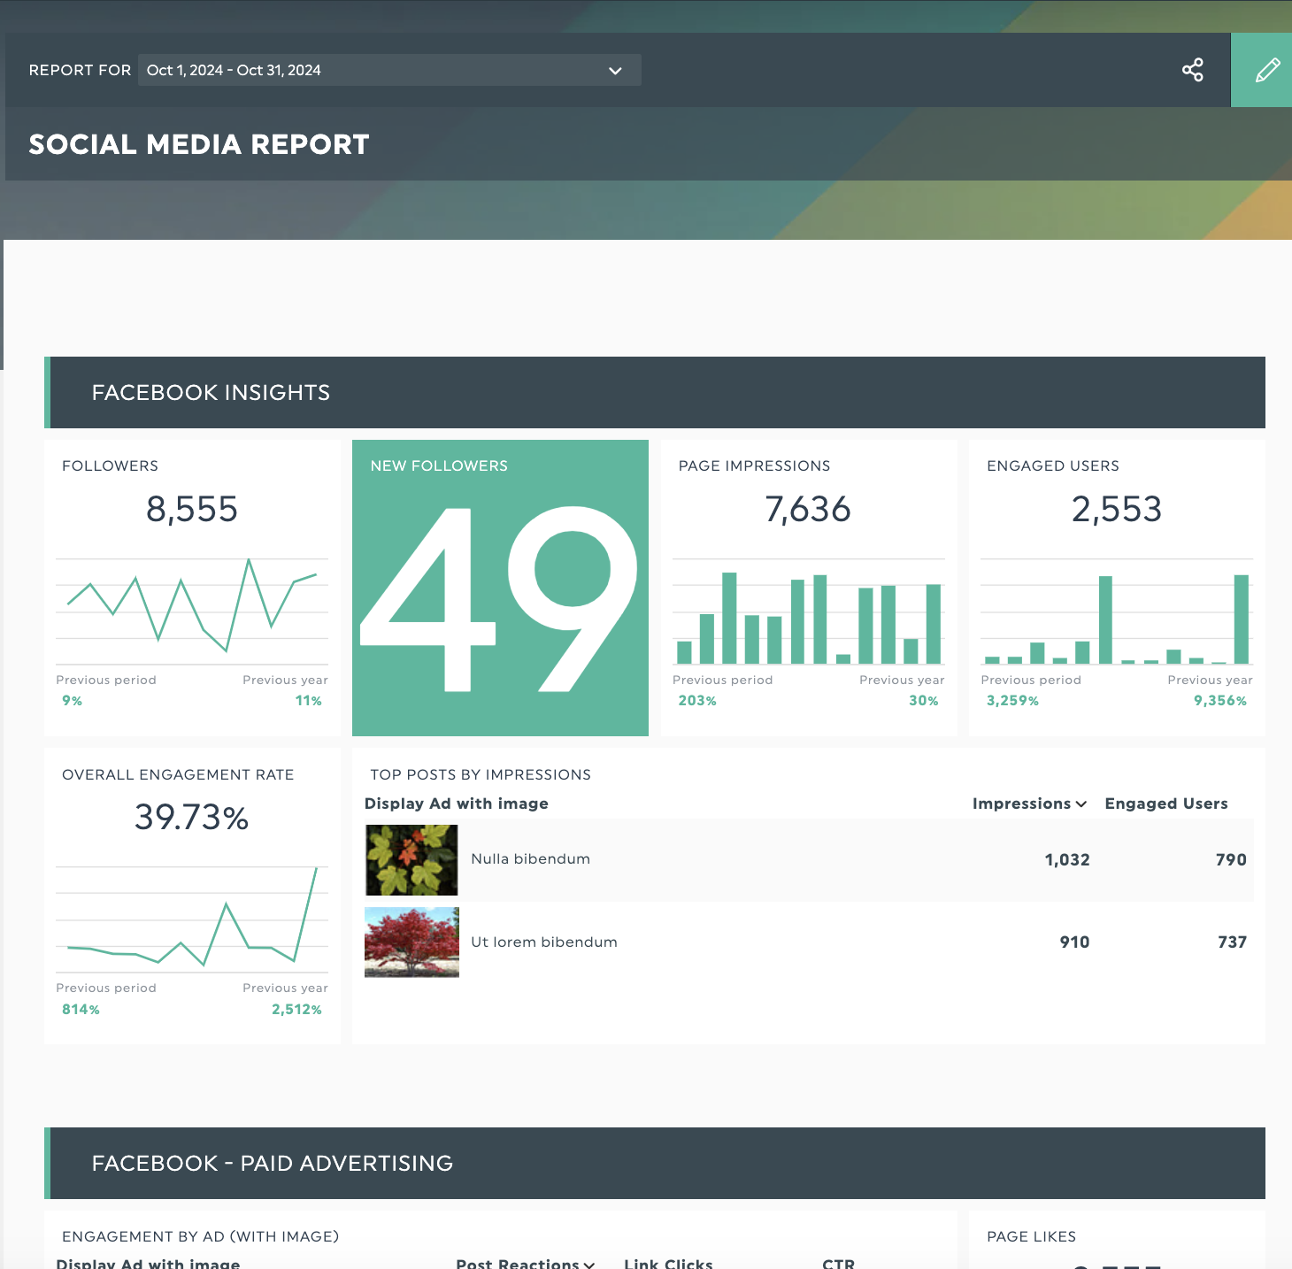Sort top posts by Impressions column
The image size is (1292, 1269).
(1029, 804)
